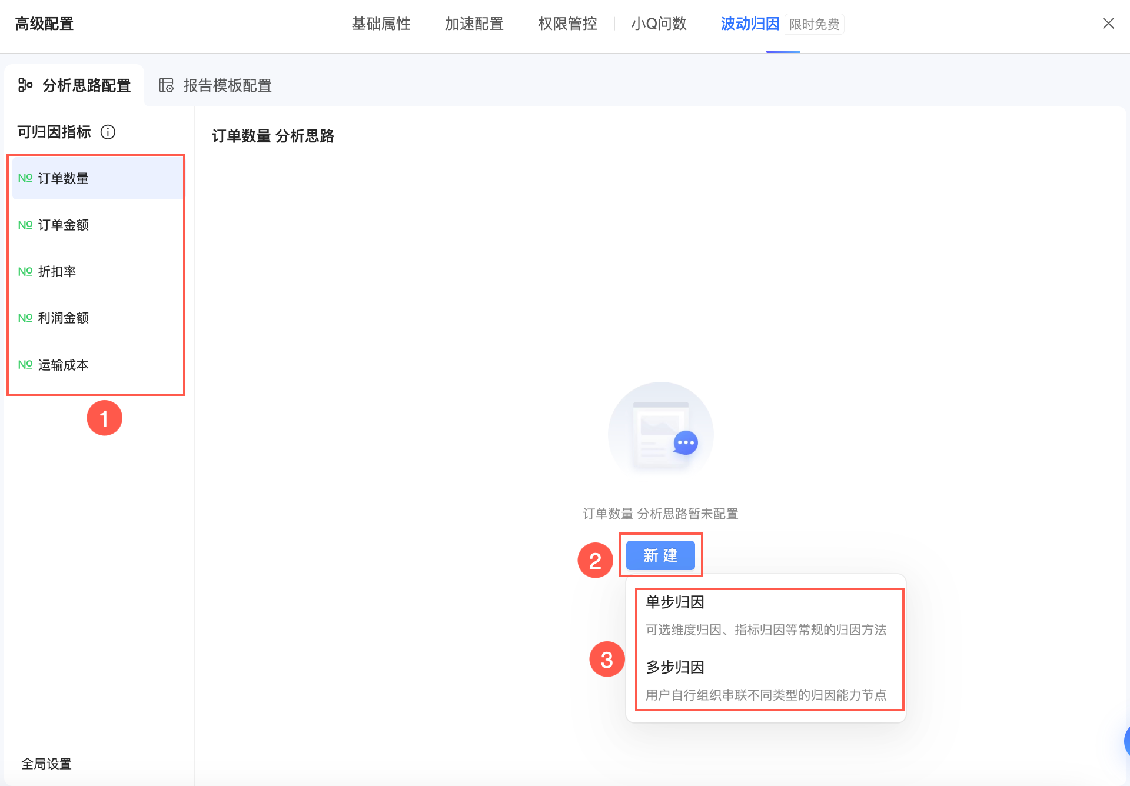Click the 报告模板配置 tab icon
Viewport: 1130px width, 786px height.
tap(167, 85)
